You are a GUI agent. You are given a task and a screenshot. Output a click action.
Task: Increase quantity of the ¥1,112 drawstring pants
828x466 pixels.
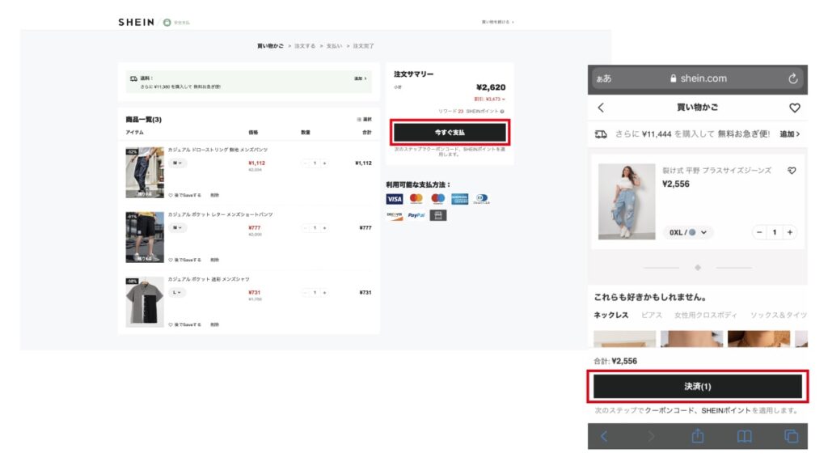(324, 163)
